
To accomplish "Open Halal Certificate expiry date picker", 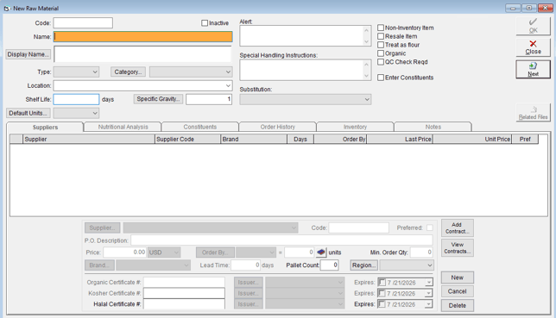I will (429, 304).
